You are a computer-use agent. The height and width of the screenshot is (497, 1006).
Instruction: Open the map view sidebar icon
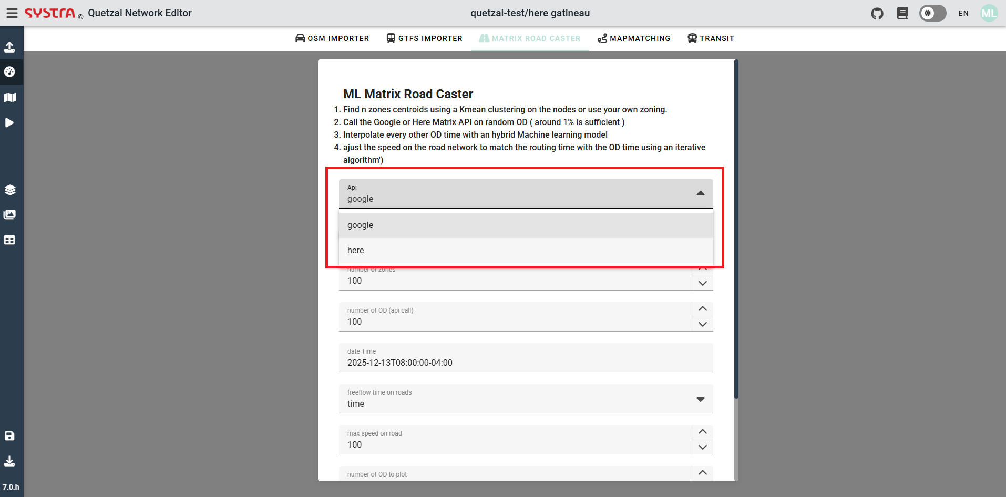tap(9, 97)
